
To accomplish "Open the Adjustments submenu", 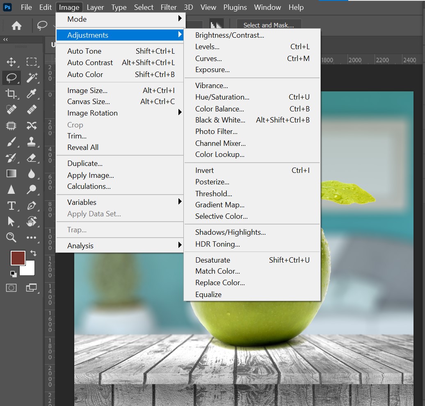I will tap(121, 35).
